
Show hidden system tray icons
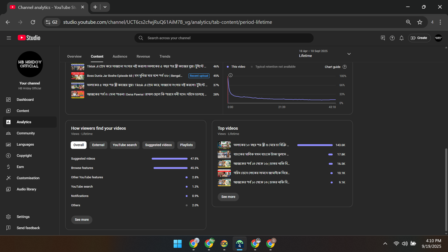point(385,244)
